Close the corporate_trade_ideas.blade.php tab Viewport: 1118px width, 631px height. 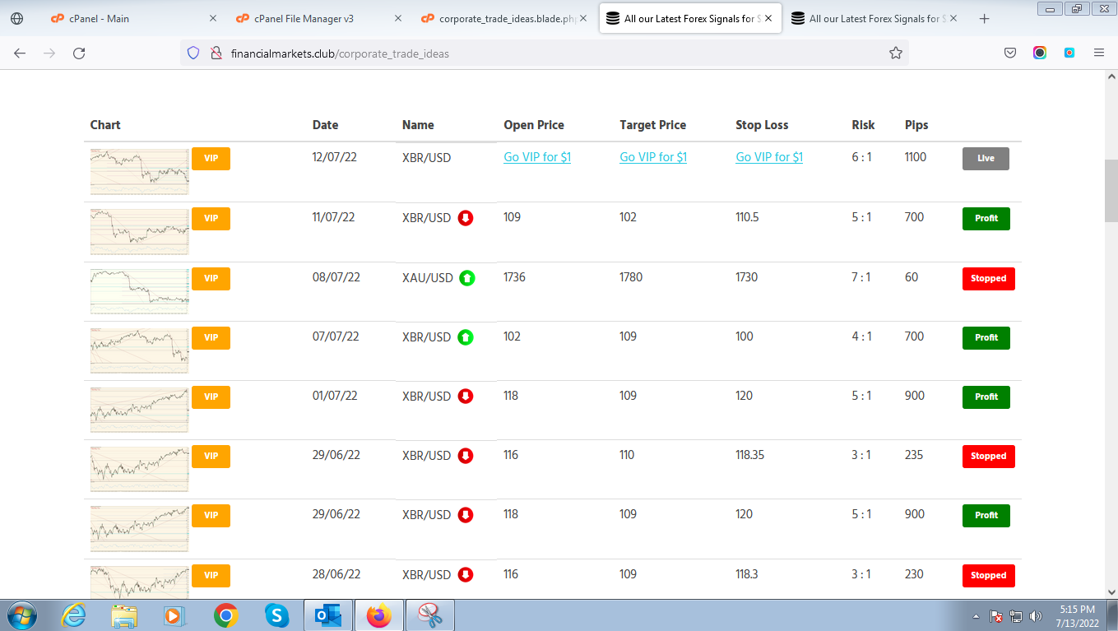(583, 19)
